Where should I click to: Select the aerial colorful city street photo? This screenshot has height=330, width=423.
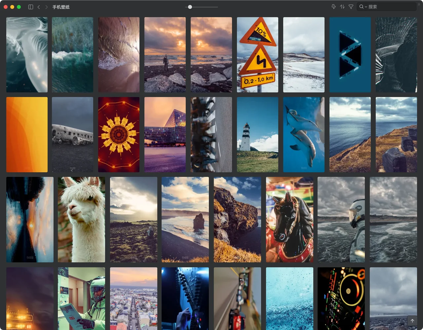coord(134,299)
